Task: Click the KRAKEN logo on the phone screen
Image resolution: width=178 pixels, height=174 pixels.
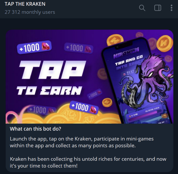Action: point(126,53)
